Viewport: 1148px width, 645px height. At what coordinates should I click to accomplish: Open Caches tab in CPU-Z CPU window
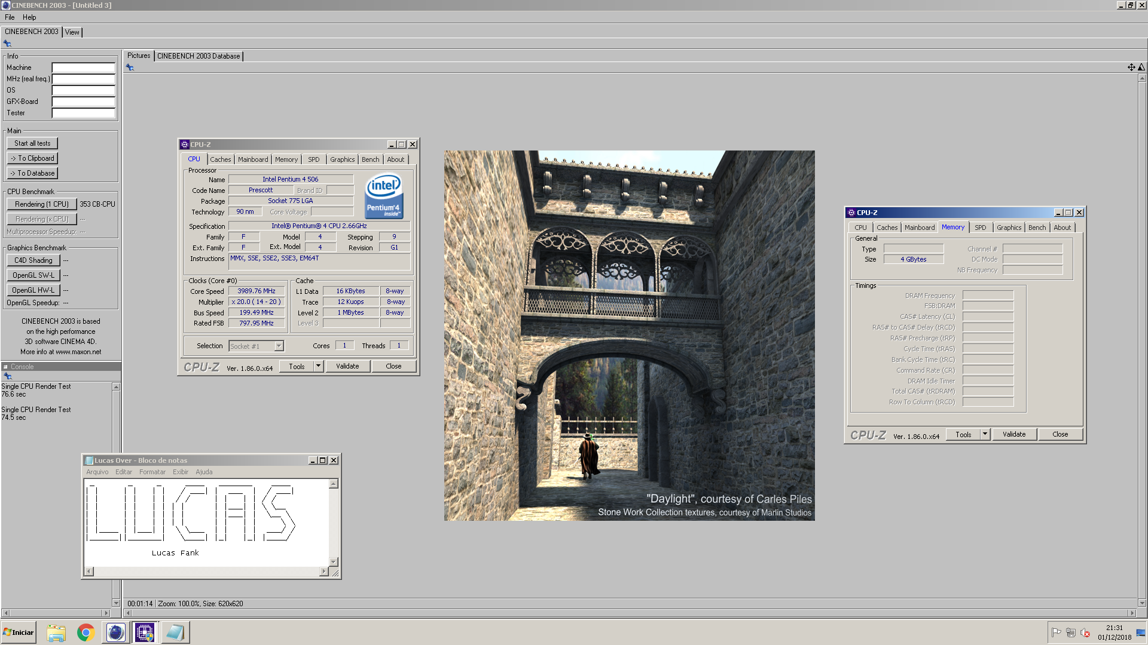click(220, 159)
